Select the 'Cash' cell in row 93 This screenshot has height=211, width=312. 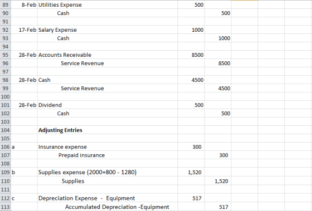108,38
